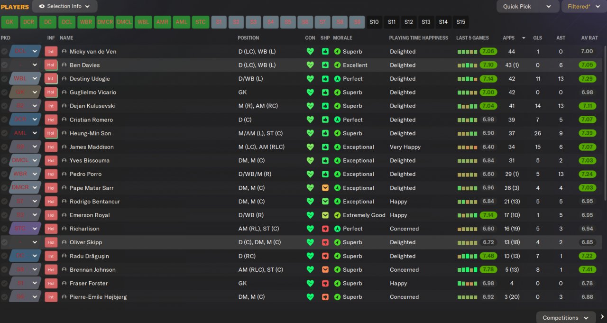
Task: Click the morale icon for Ben Davies
Action: 337,65
